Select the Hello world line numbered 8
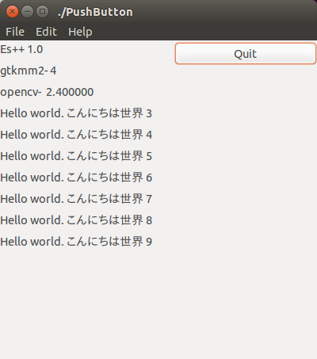Viewport: 317px width, 359px height. click(x=76, y=220)
